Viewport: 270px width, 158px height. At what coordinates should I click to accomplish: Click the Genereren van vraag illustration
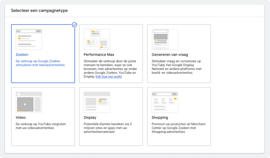(165, 39)
